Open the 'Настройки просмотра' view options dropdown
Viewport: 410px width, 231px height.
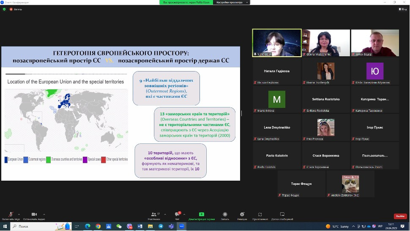(231, 2)
